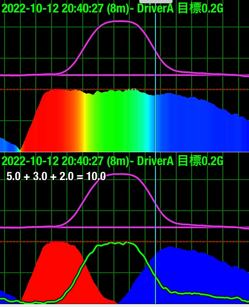Tap the 目標0.2G label in the lower title
Viewport: 249px width, 307px height.
[200, 161]
